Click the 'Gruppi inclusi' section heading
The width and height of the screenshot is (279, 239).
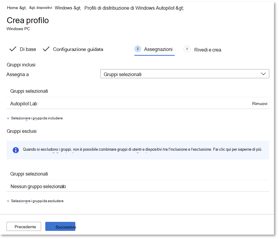(21, 65)
